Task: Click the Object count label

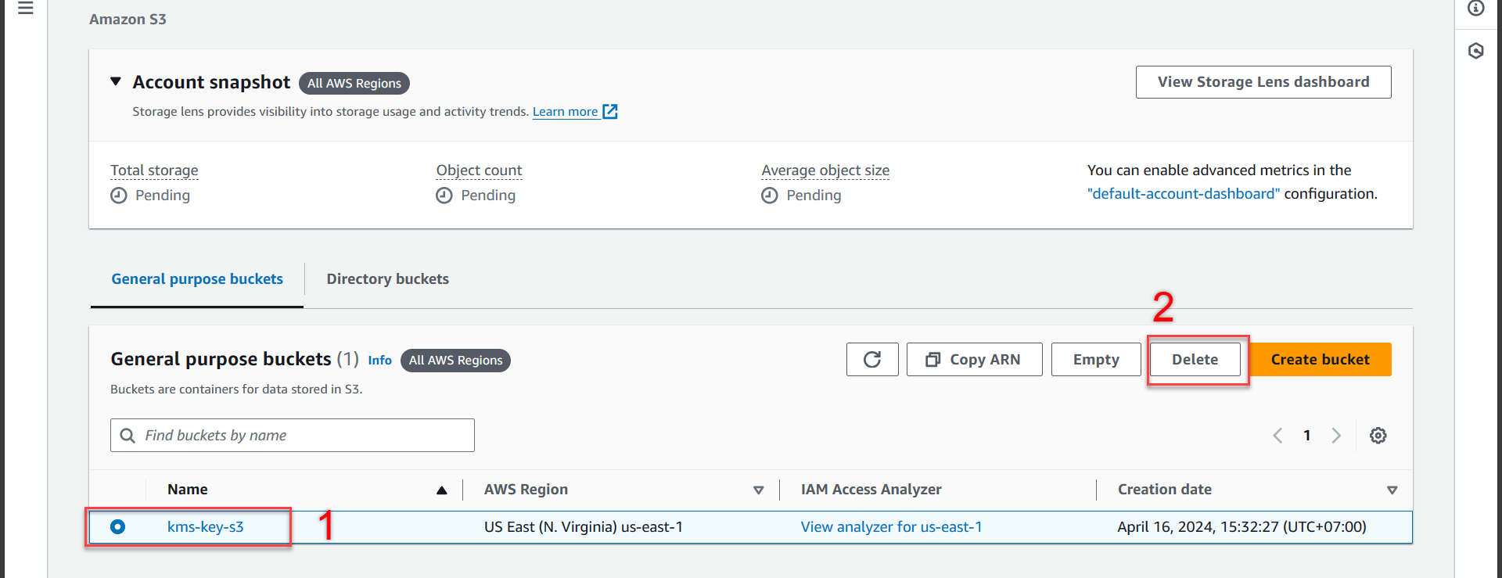Action: (479, 171)
